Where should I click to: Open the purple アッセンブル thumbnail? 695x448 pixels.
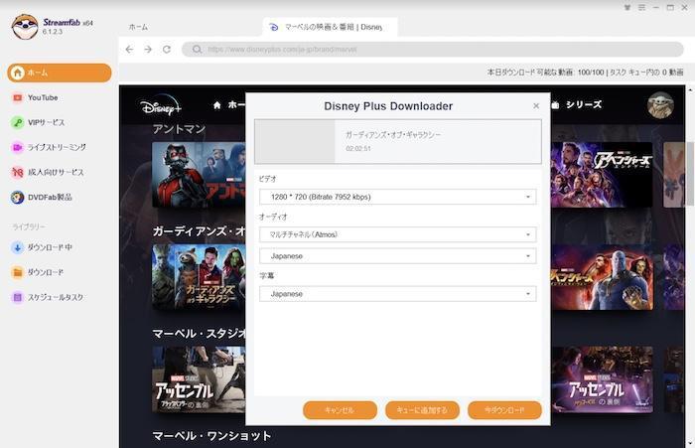602,379
